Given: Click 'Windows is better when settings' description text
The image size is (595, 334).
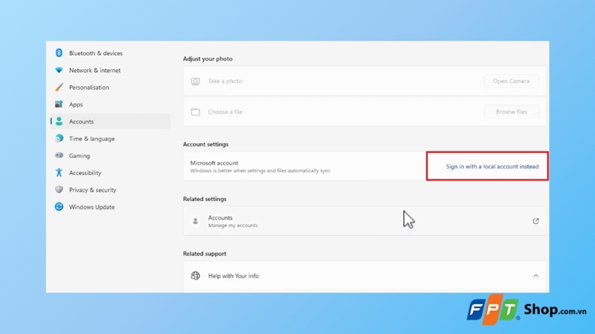Looking at the screenshot, I should (260, 171).
